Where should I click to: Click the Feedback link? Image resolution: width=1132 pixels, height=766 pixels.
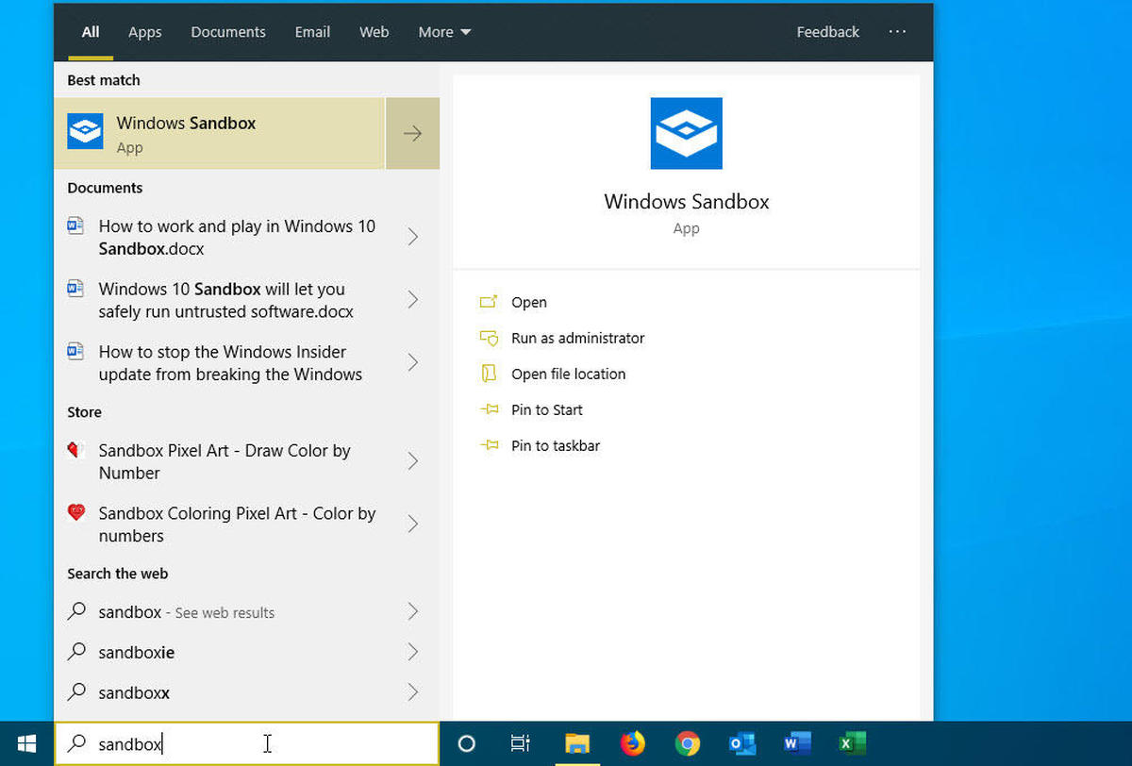tap(827, 31)
